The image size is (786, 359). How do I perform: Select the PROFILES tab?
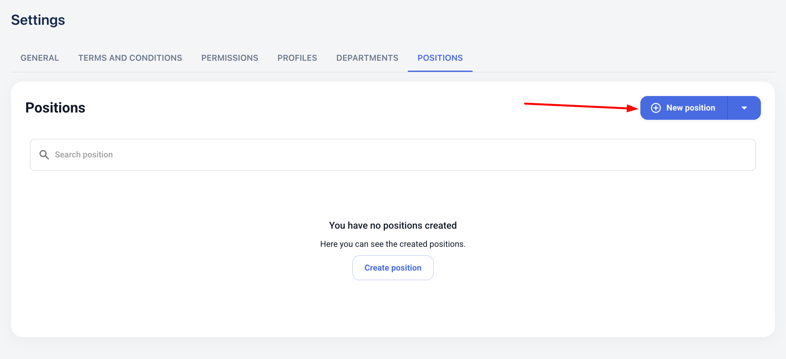pyautogui.click(x=297, y=58)
